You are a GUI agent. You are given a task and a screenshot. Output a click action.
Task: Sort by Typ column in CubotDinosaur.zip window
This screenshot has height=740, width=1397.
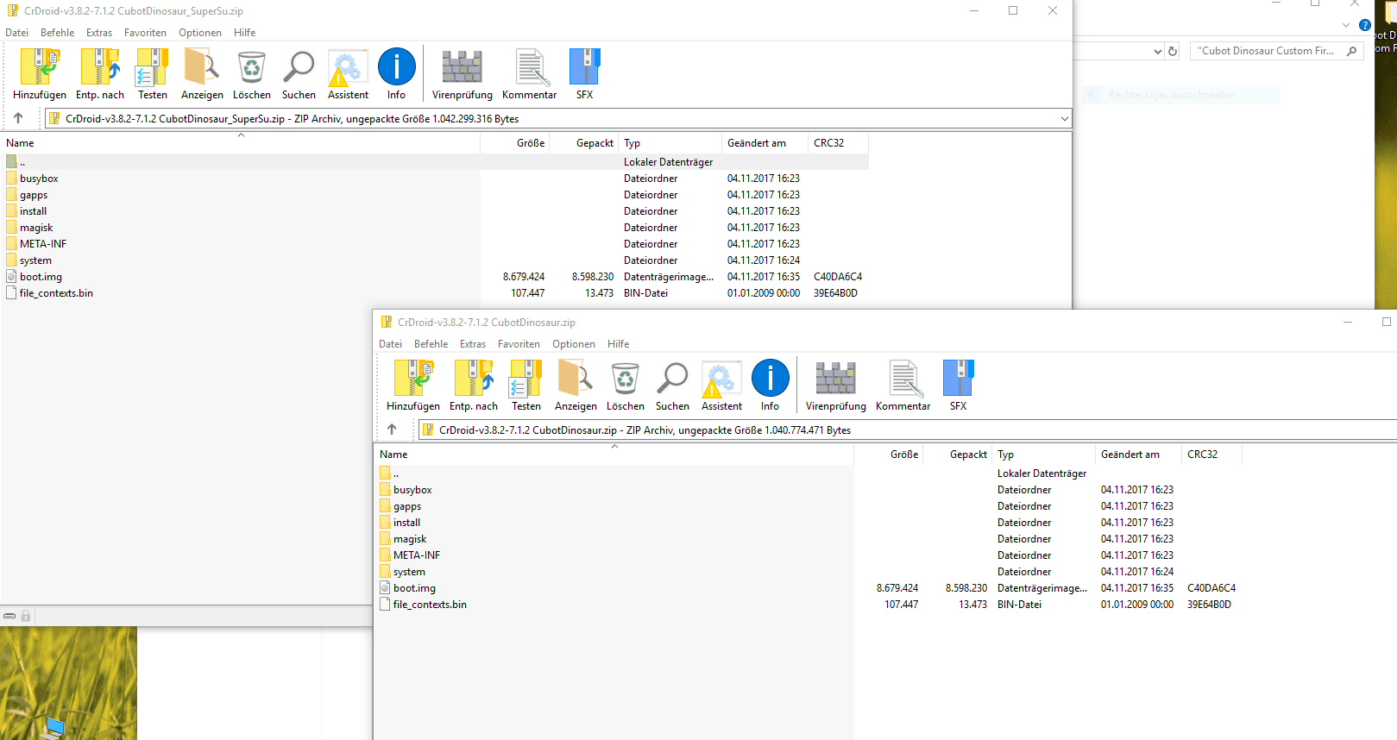coord(1043,455)
